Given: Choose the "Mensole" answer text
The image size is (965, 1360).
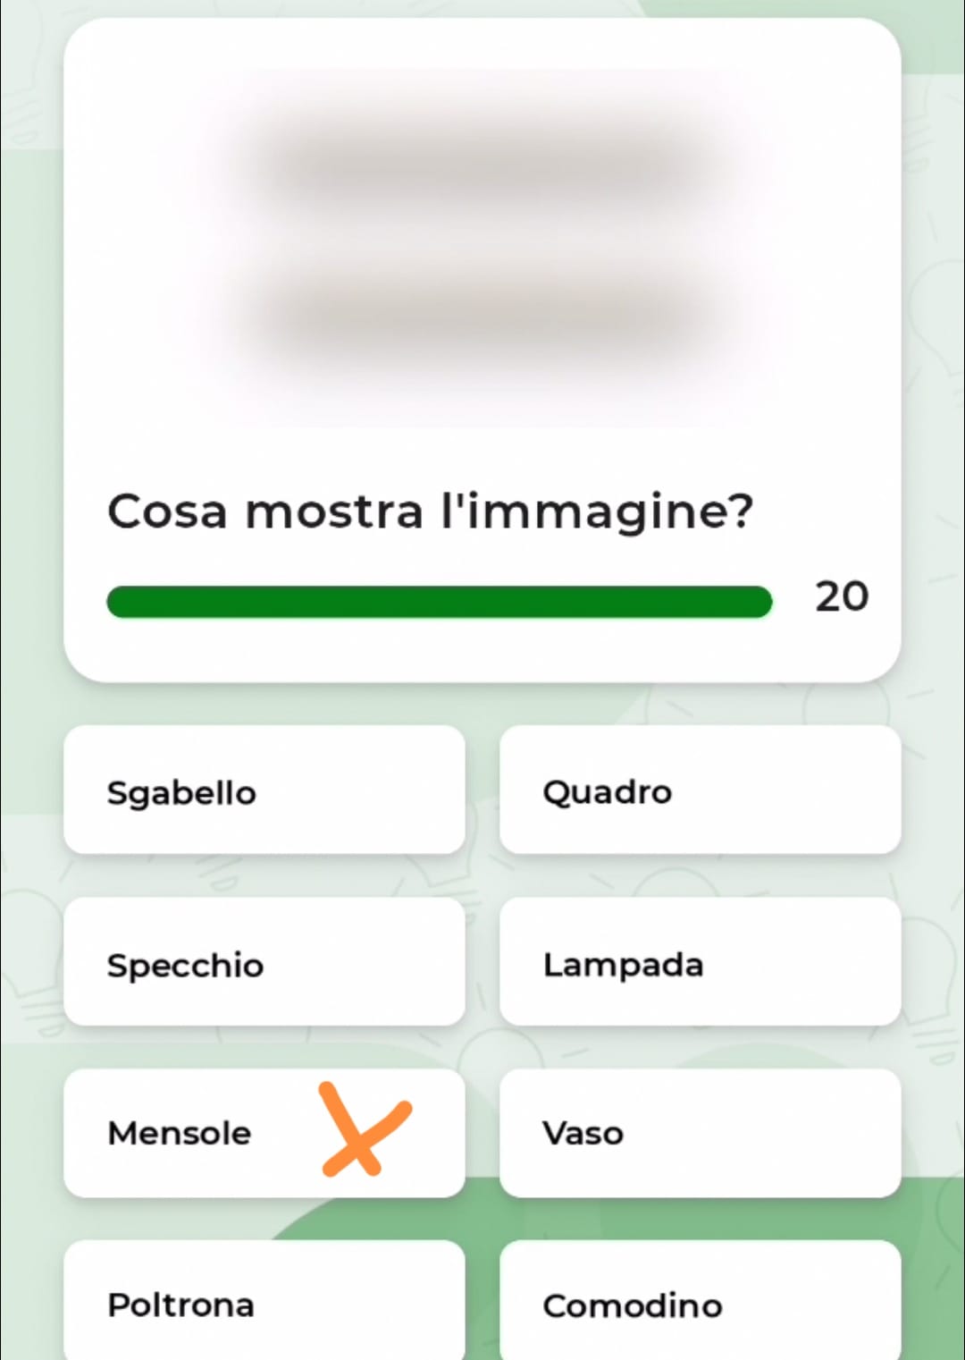Looking at the screenshot, I should click(x=180, y=1133).
